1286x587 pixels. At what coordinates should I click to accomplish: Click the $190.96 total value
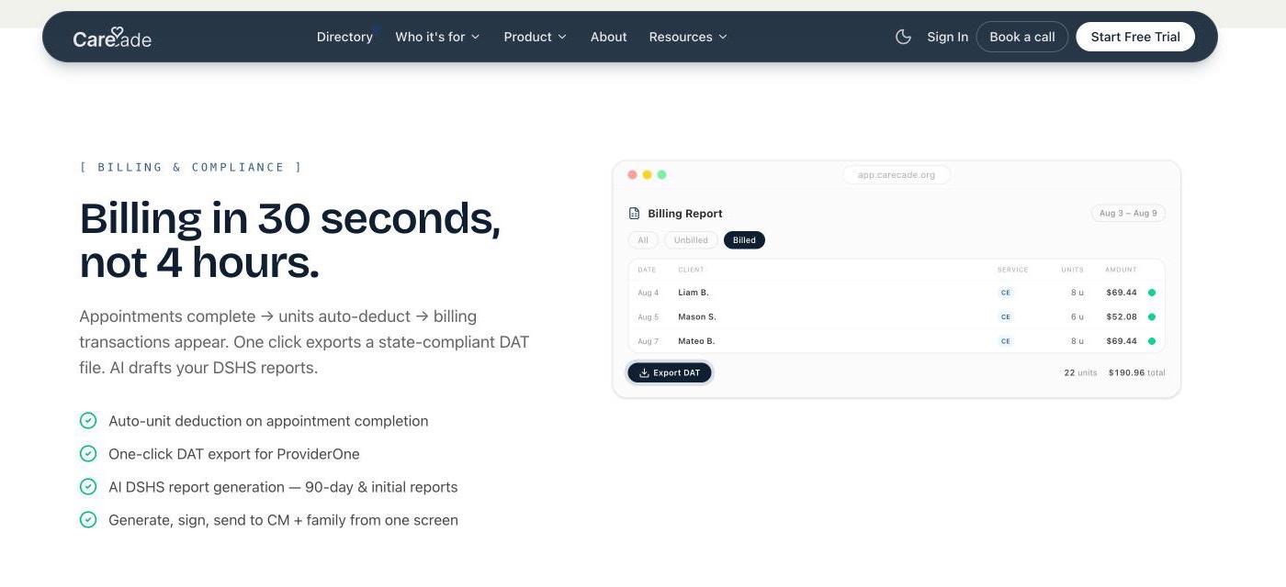coord(1126,372)
